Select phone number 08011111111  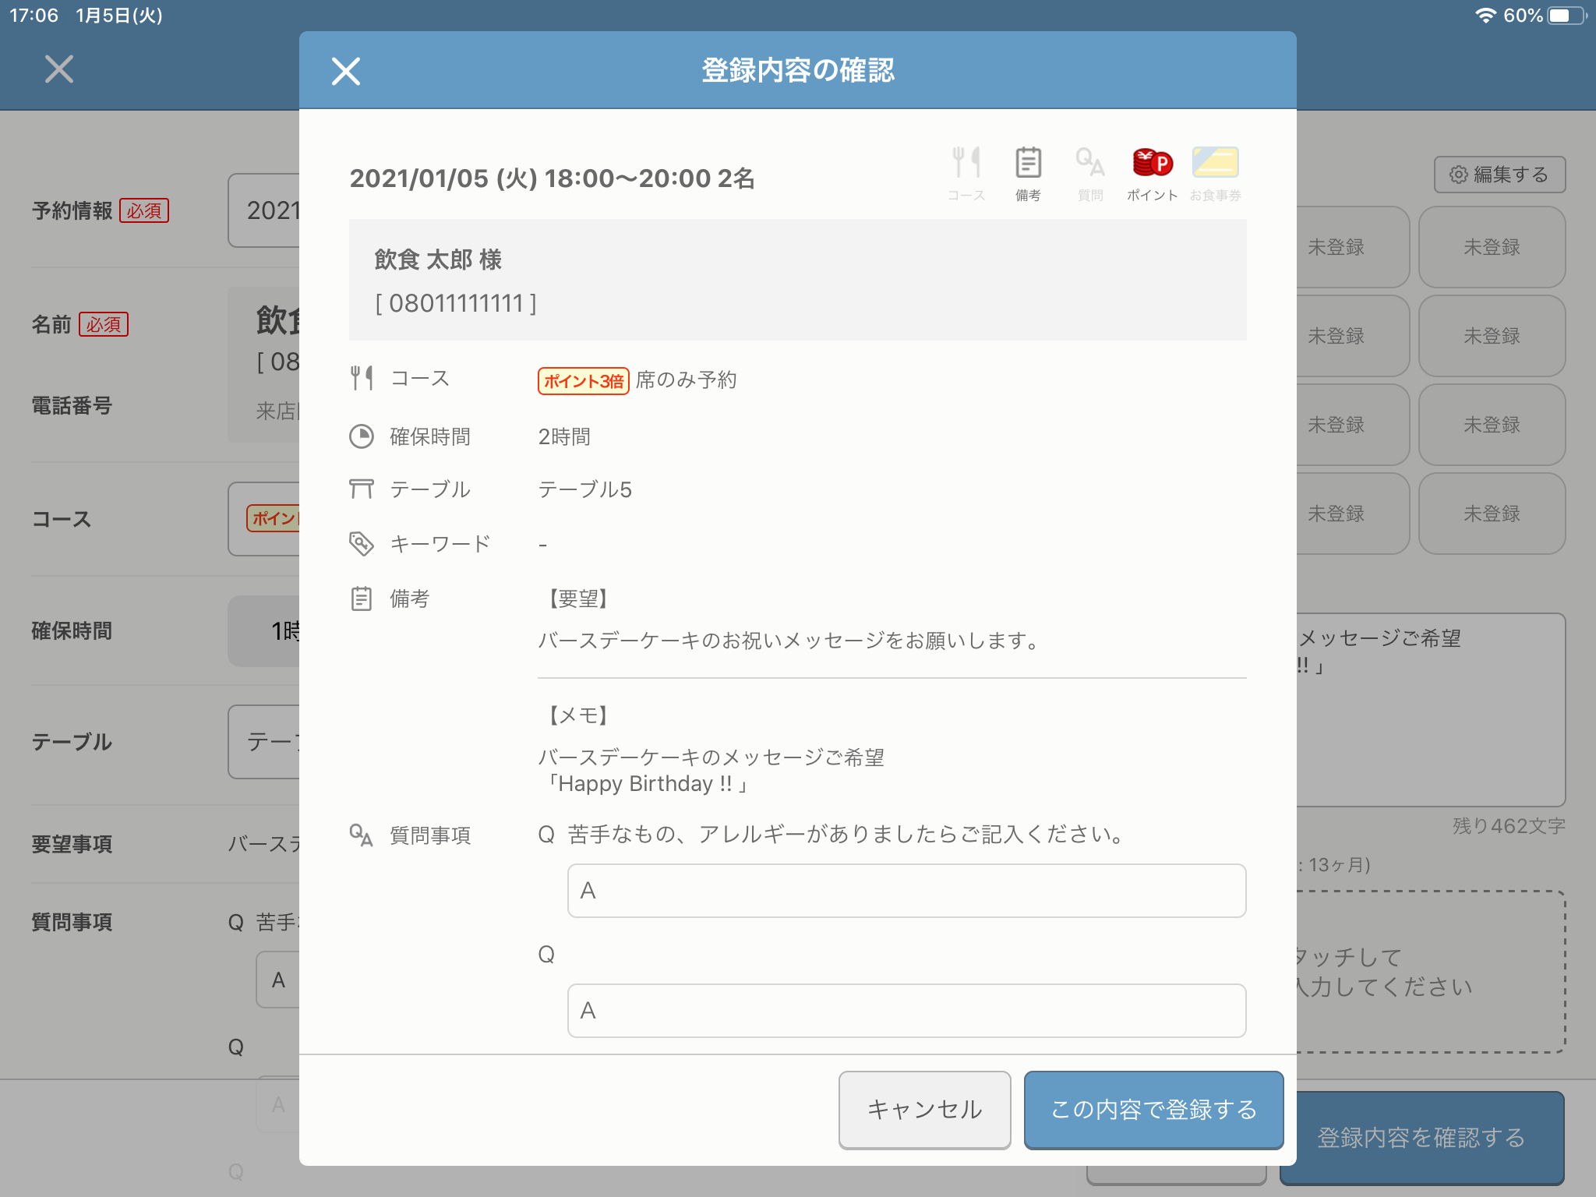point(456,303)
